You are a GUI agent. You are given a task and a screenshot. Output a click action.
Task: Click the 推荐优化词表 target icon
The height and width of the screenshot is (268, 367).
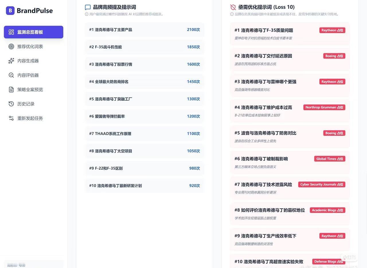point(11,46)
